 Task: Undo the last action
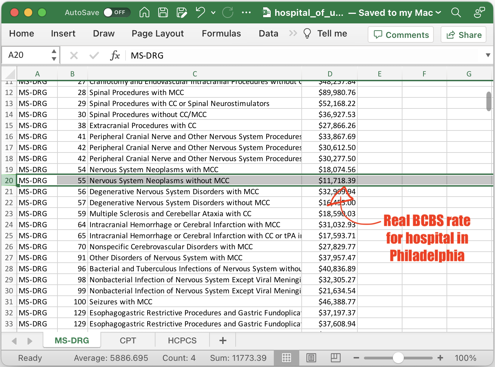[x=200, y=12]
